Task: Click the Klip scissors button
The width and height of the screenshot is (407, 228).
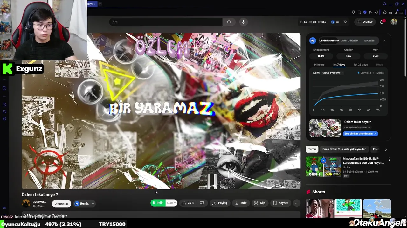Action: 260,203
